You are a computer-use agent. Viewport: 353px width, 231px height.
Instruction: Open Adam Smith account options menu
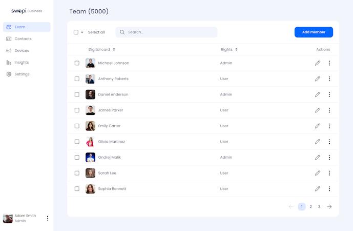[x=48, y=218]
